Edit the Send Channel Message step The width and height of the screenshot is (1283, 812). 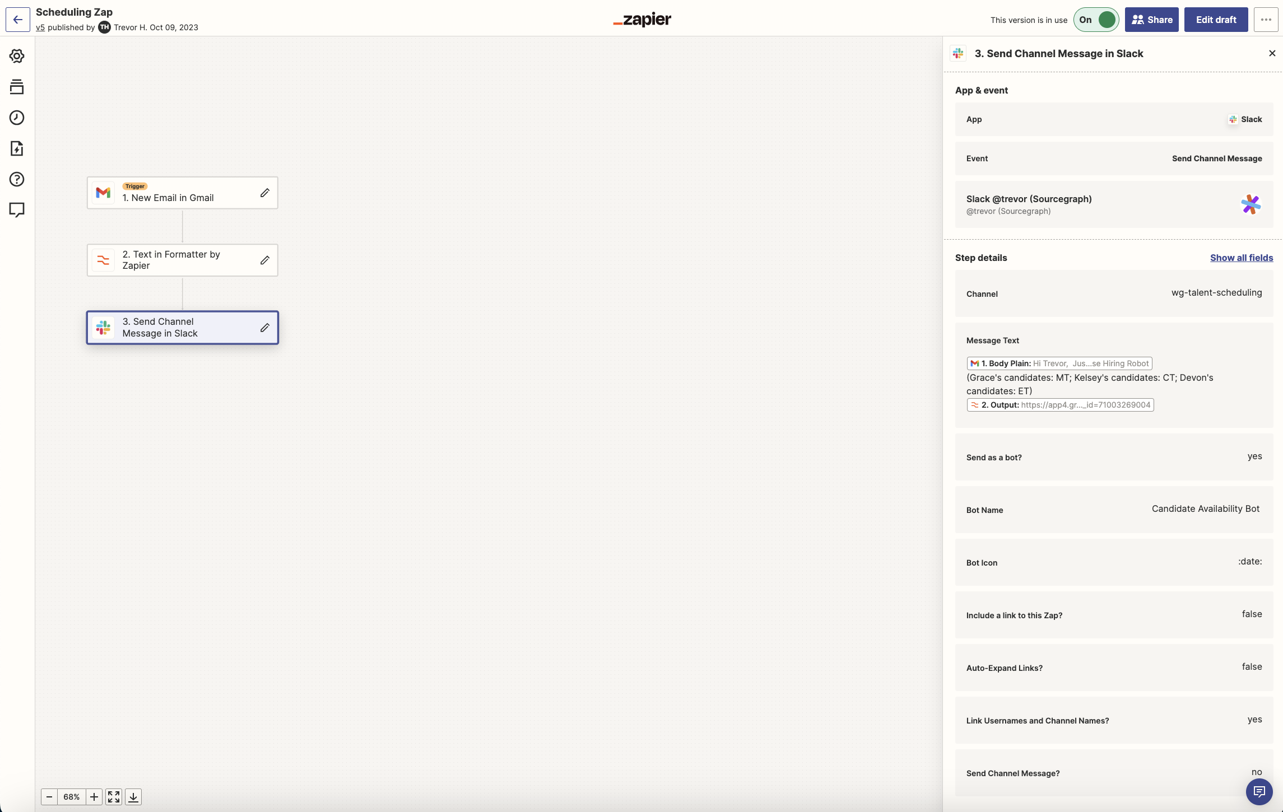(265, 328)
